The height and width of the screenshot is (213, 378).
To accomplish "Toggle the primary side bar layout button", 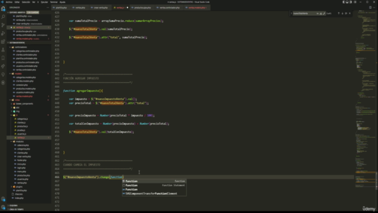I will point(344,2).
